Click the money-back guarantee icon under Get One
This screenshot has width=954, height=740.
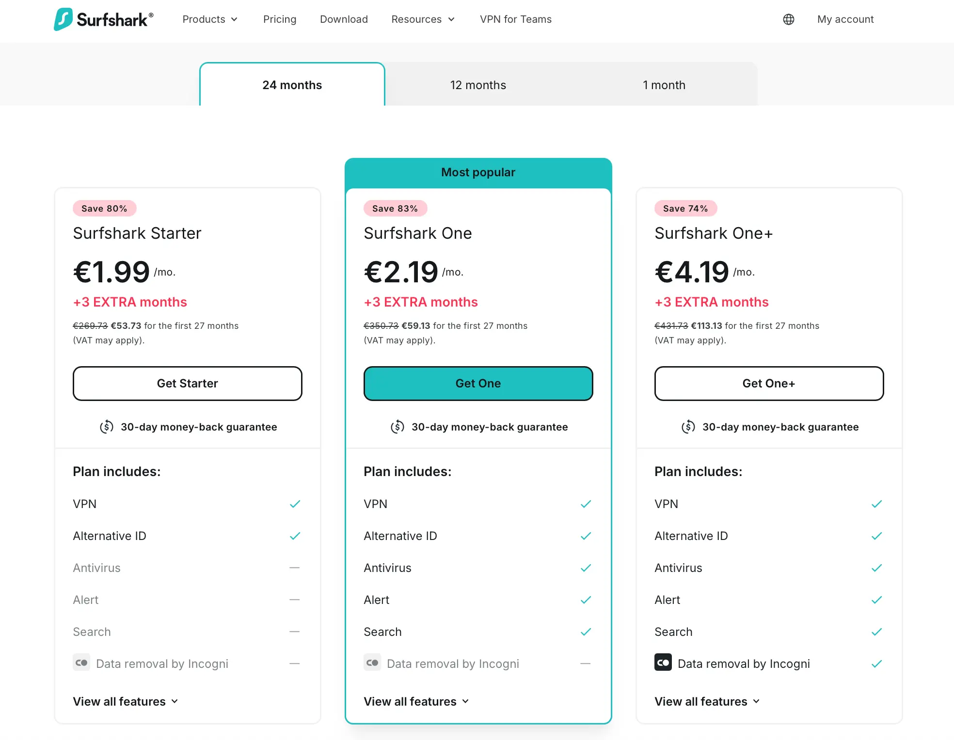[x=397, y=427]
